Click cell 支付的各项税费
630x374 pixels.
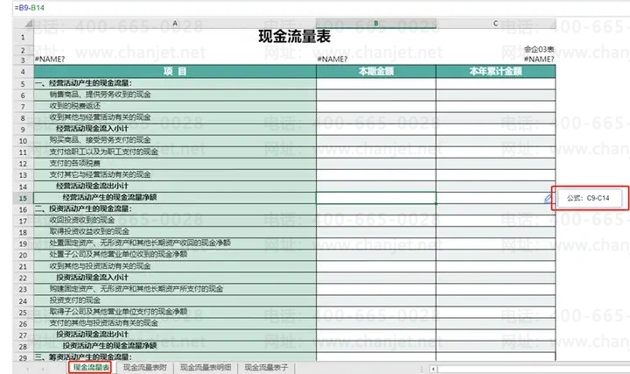point(175,163)
